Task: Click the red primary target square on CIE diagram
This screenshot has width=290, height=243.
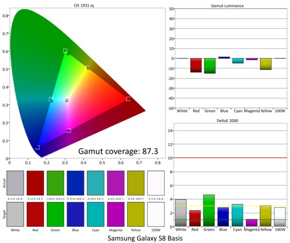Action: pos(128,99)
